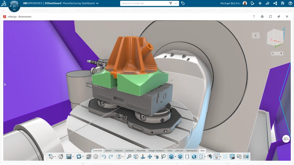Click the tag icon beside search bar
Image resolution: width=294 pixels, height=165 pixels.
click(x=183, y=3)
